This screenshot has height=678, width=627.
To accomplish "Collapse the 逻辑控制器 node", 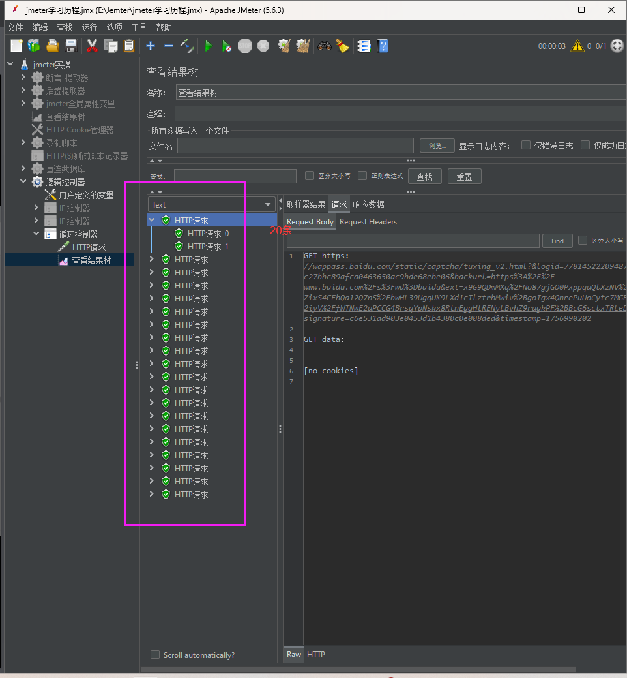I will (23, 181).
